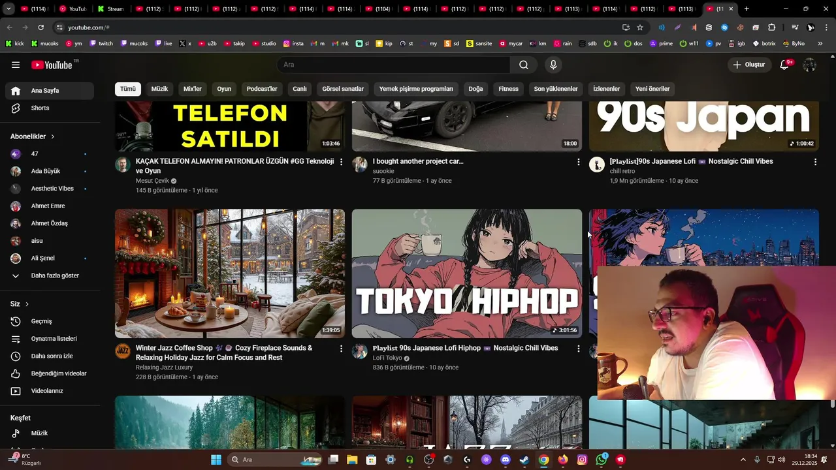Open Müzik under Keşfet section
Image resolution: width=836 pixels, height=470 pixels.
[50, 433]
